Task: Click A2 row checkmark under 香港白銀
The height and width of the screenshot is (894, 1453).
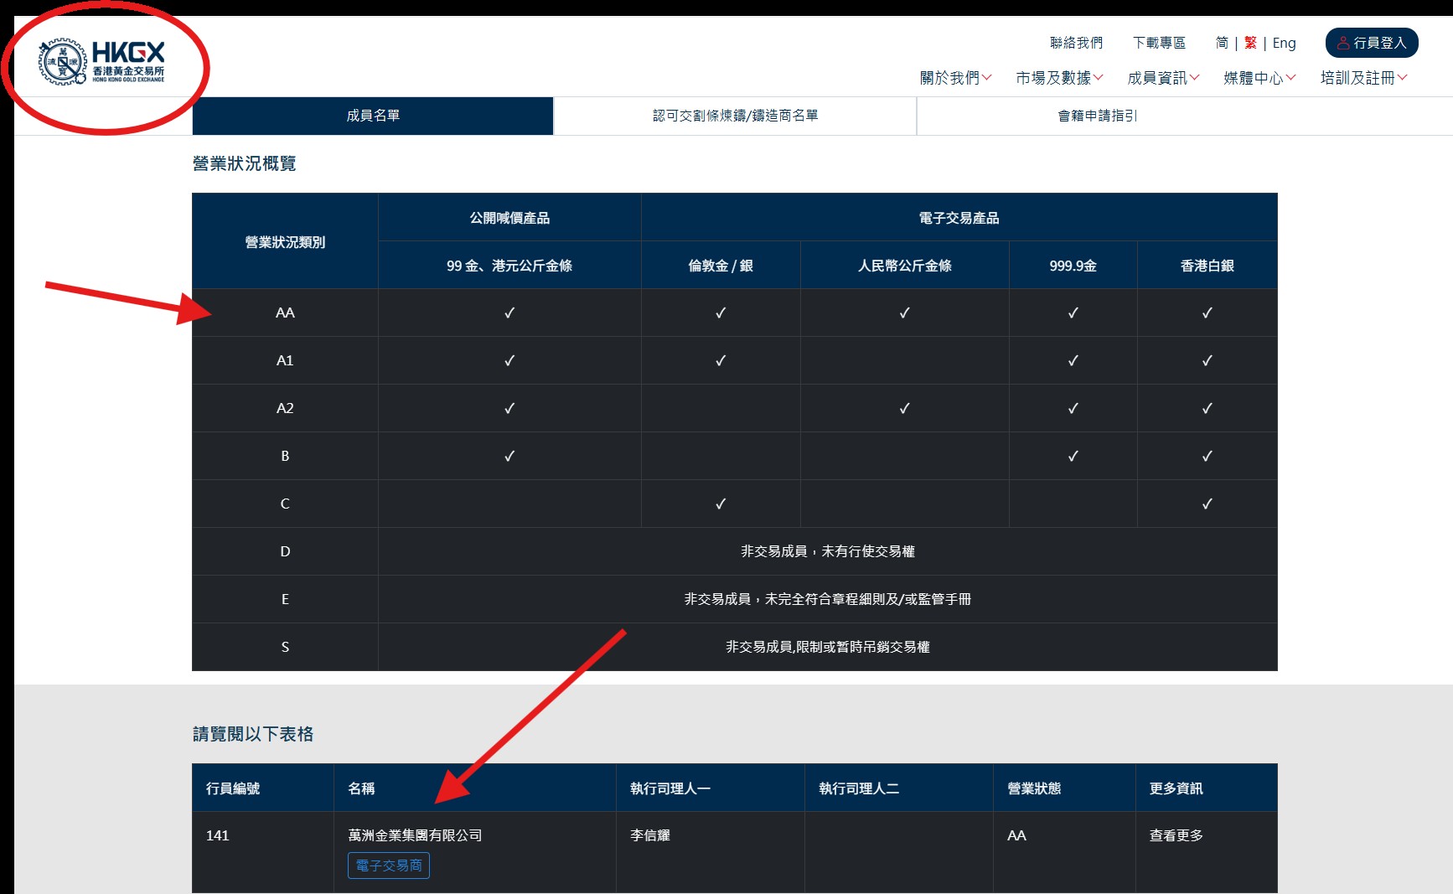Action: [1207, 408]
